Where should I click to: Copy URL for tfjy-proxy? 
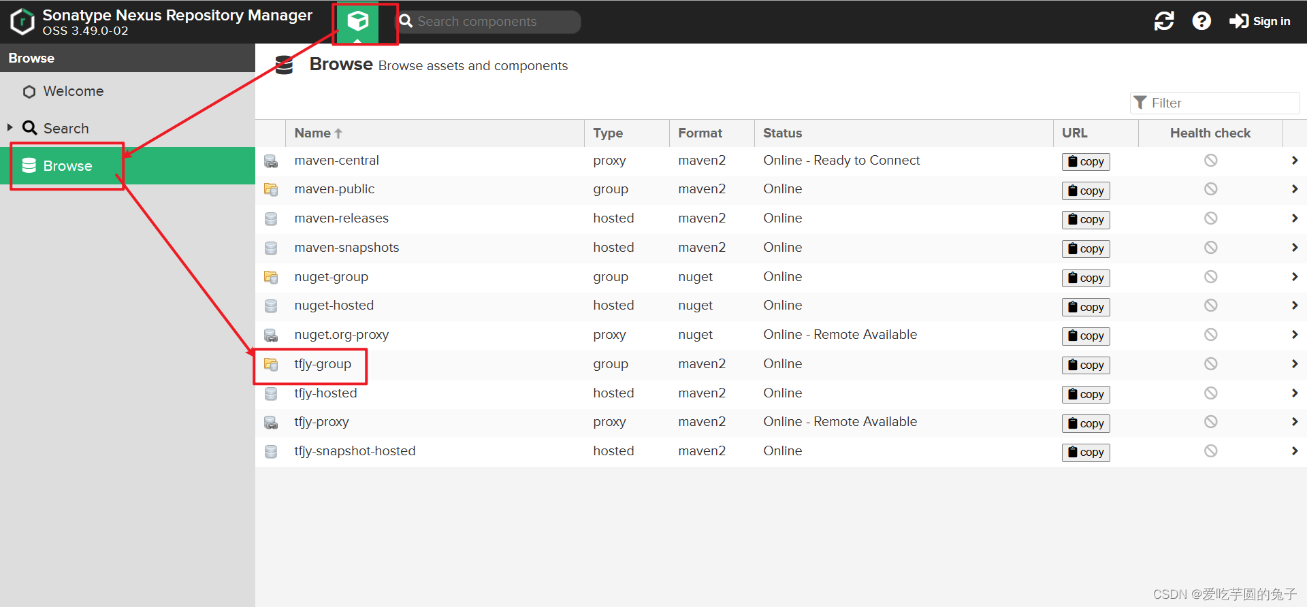[1086, 423]
